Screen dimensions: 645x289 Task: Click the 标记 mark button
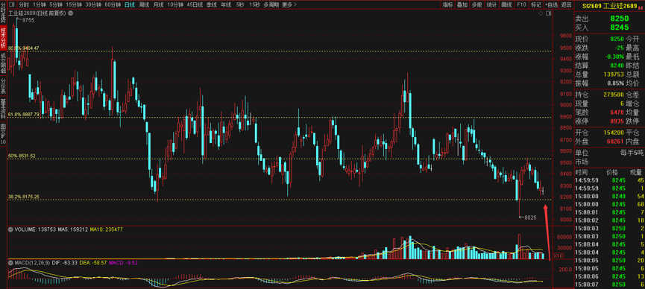coord(535,4)
